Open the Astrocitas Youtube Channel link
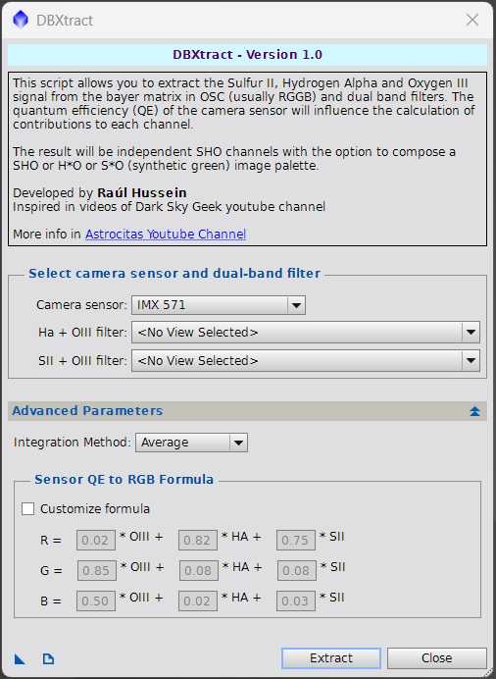This screenshot has height=679, width=496. [x=166, y=235]
